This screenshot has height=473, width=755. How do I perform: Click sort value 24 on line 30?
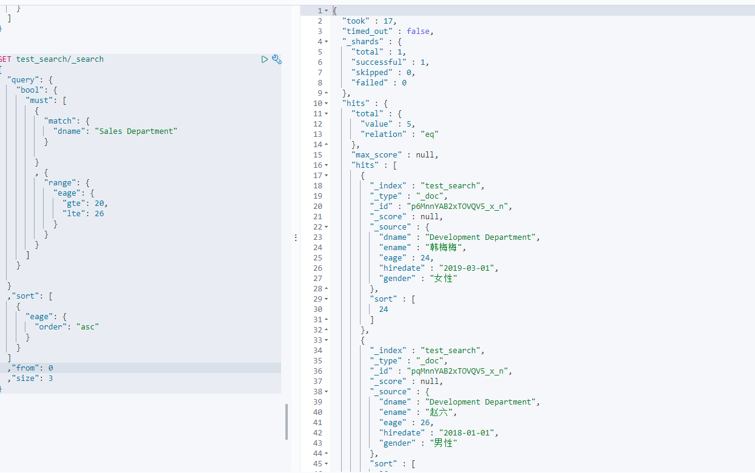click(x=384, y=309)
